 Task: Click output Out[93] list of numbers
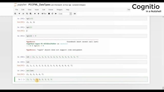[x=49, y=66]
